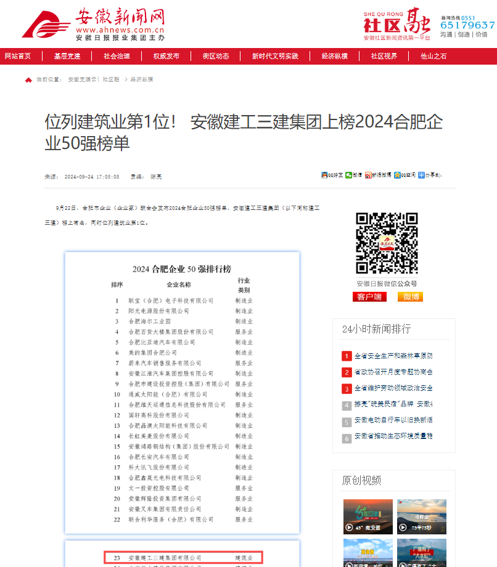The height and width of the screenshot is (567, 497).
Task: Share to 新浪微博
Action: click(x=377, y=175)
